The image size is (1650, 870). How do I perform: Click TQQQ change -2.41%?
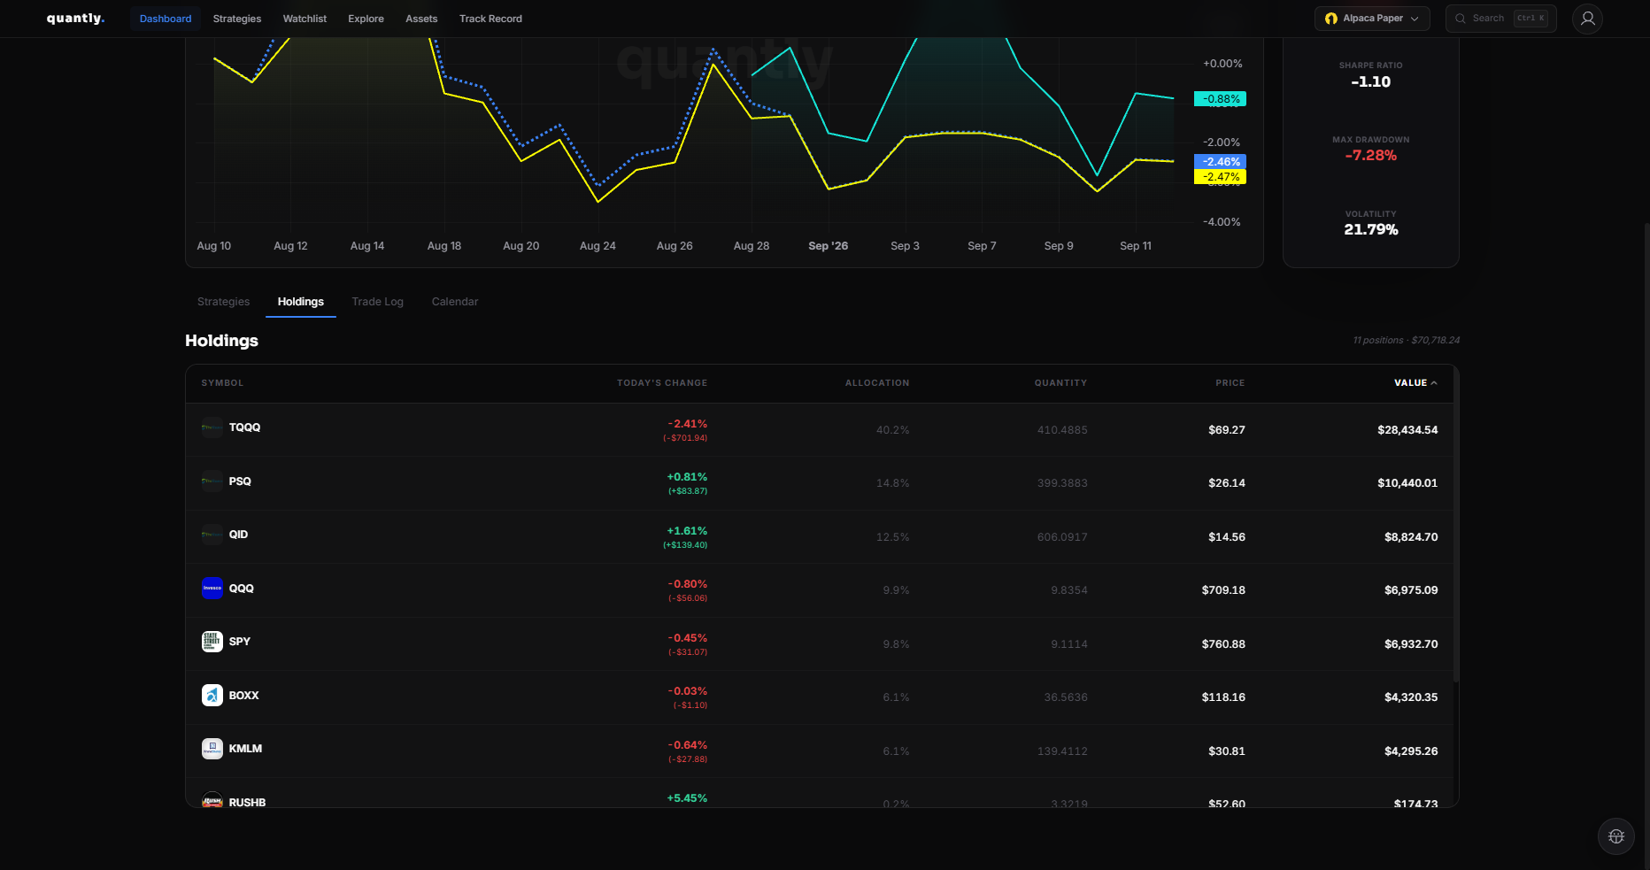pos(688,424)
